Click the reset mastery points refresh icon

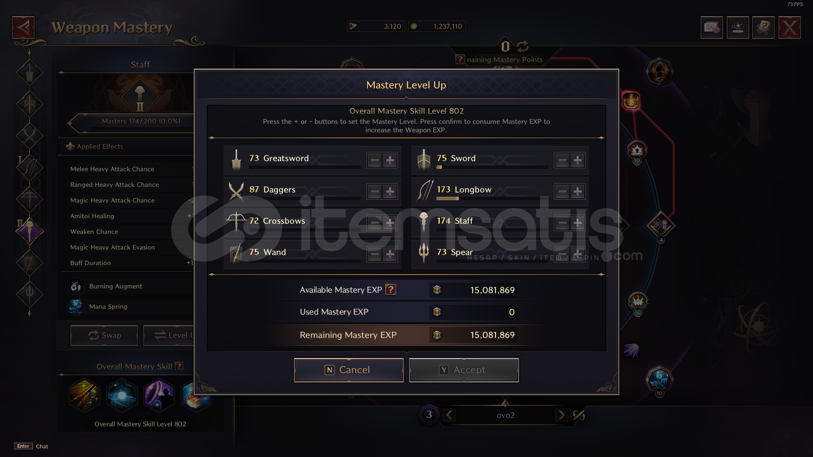523,46
